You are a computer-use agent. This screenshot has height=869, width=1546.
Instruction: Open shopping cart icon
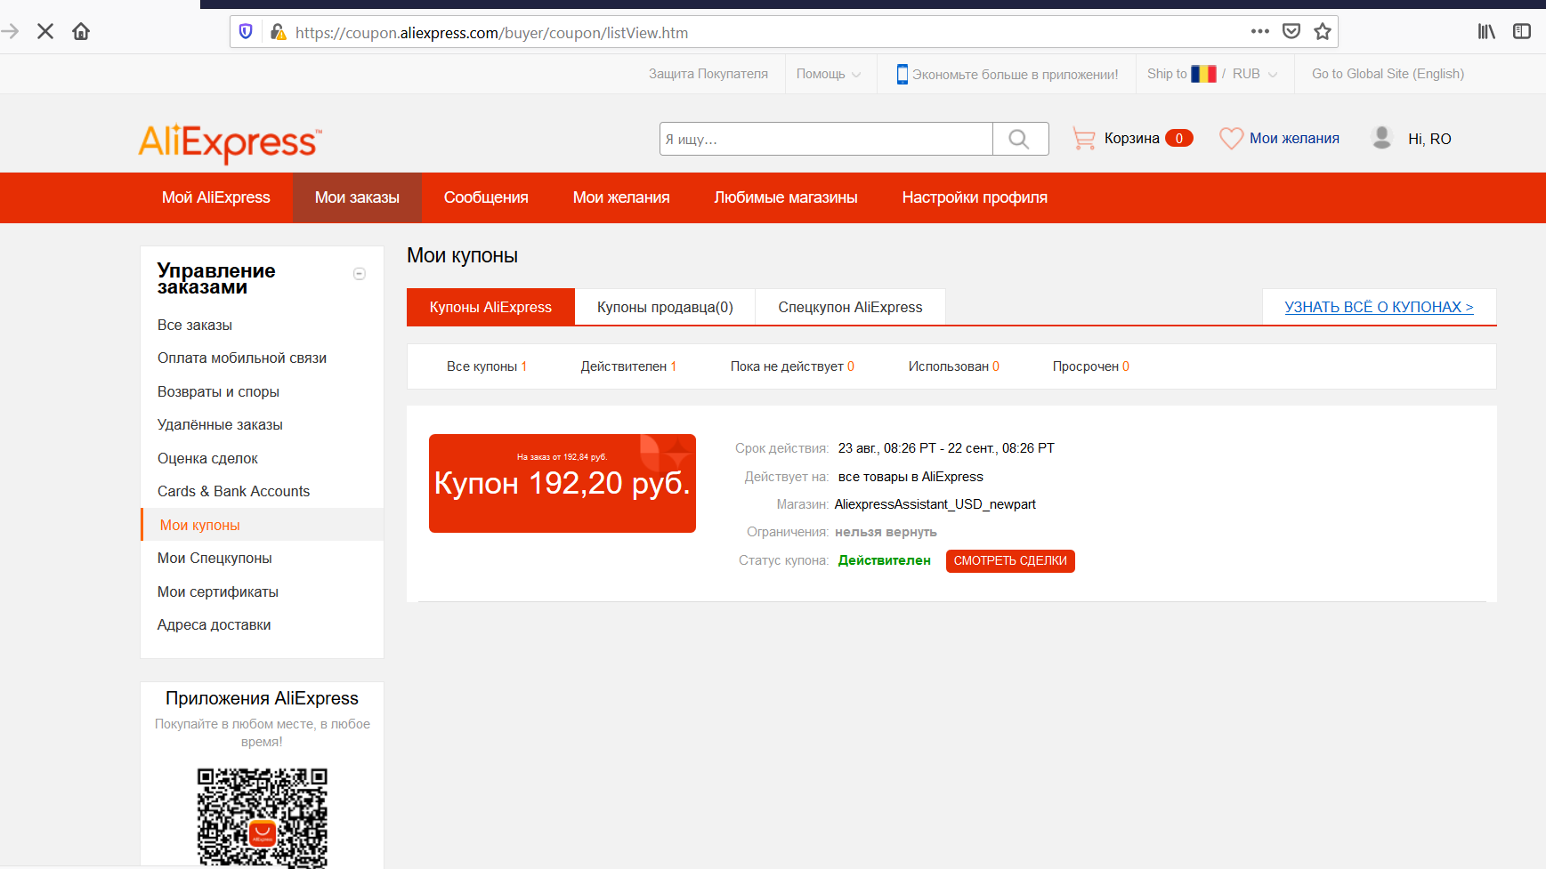[x=1084, y=139]
